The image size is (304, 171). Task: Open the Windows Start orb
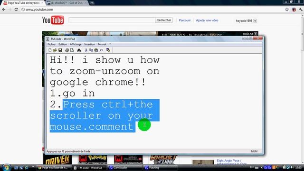[6, 168]
